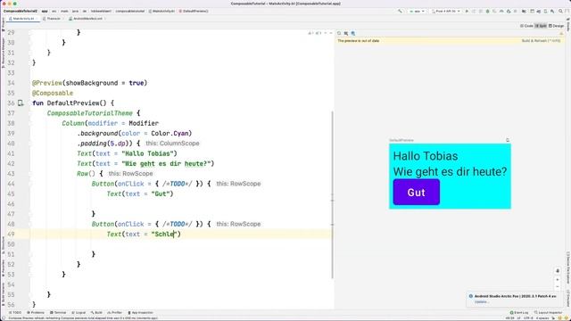Click the preview zoom-in plus button
This screenshot has height=321, width=571.
(x=557, y=279)
